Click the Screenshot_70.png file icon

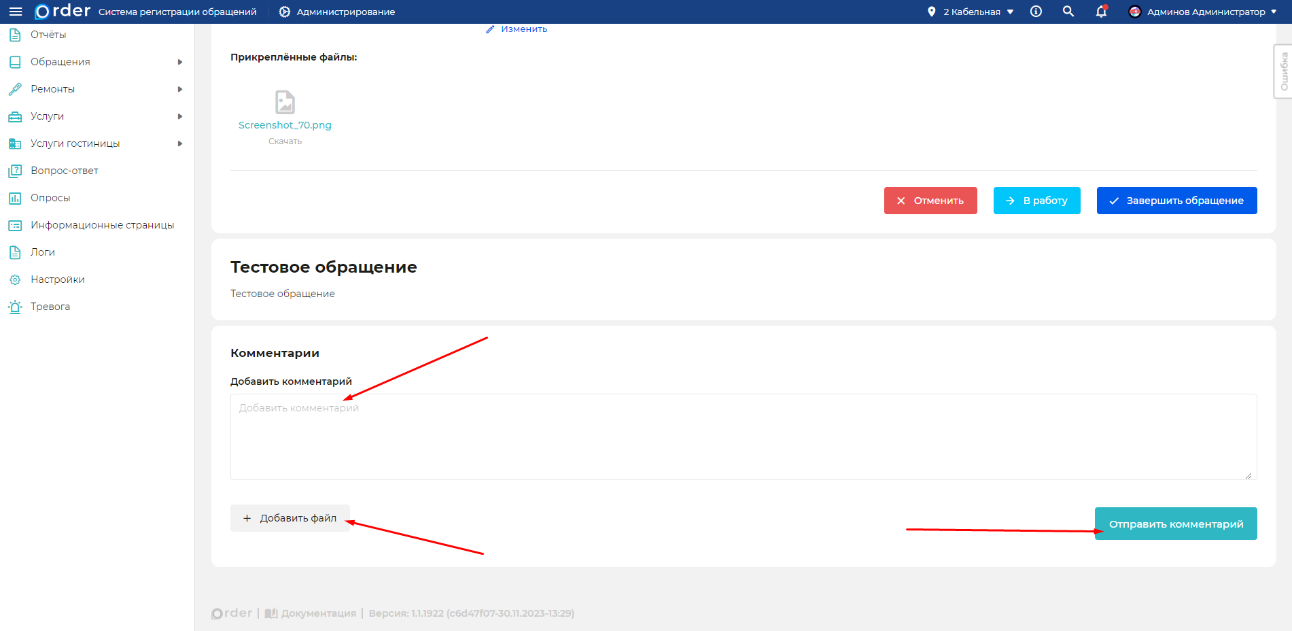coord(285,102)
